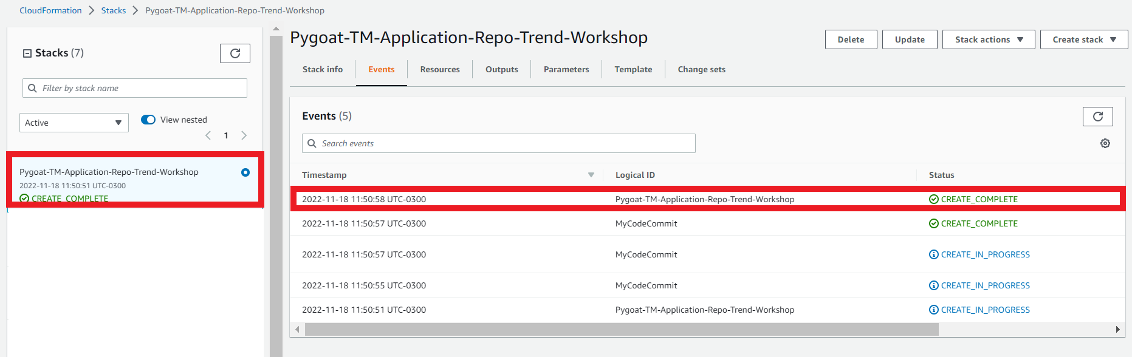Switch to the Change sets tab

(x=702, y=69)
